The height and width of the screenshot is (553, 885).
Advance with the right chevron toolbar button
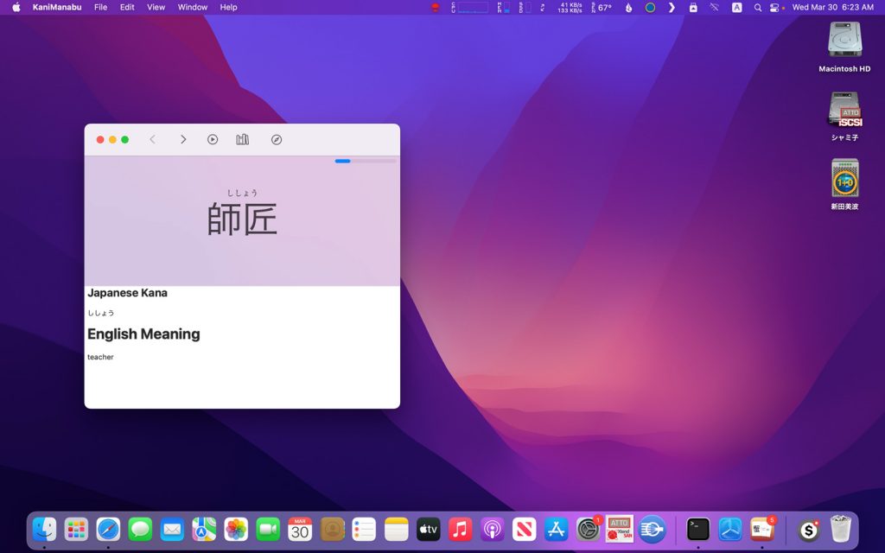pyautogui.click(x=183, y=139)
